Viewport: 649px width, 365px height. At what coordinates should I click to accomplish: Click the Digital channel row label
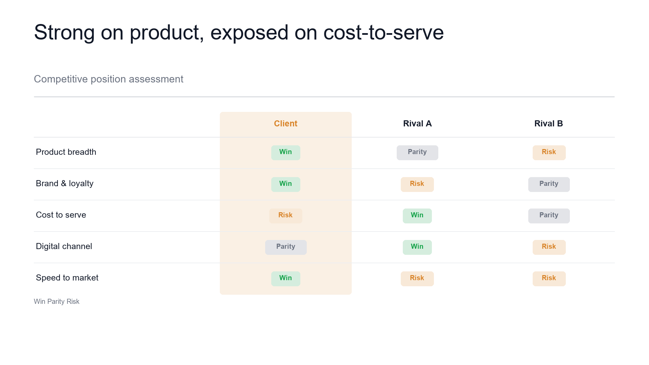64,246
